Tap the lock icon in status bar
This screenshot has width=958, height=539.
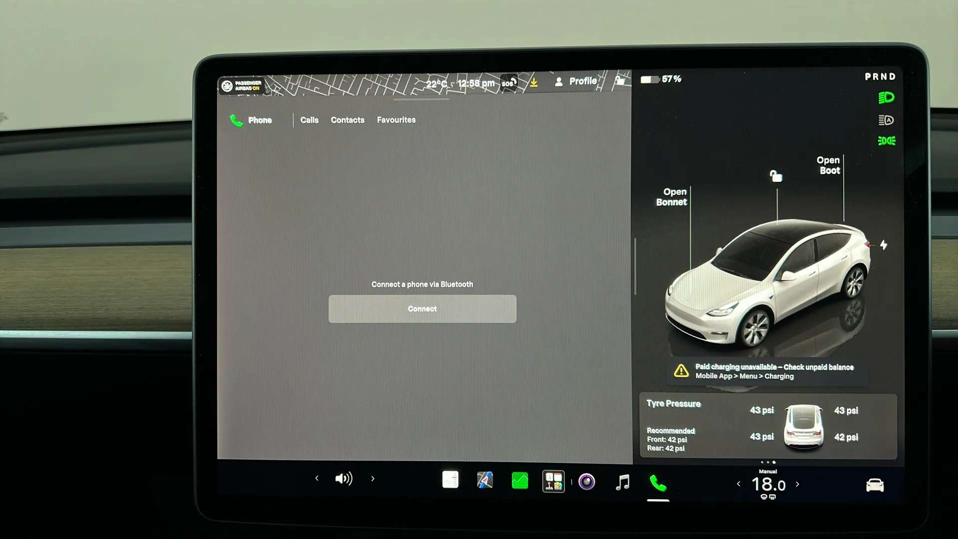tap(620, 80)
